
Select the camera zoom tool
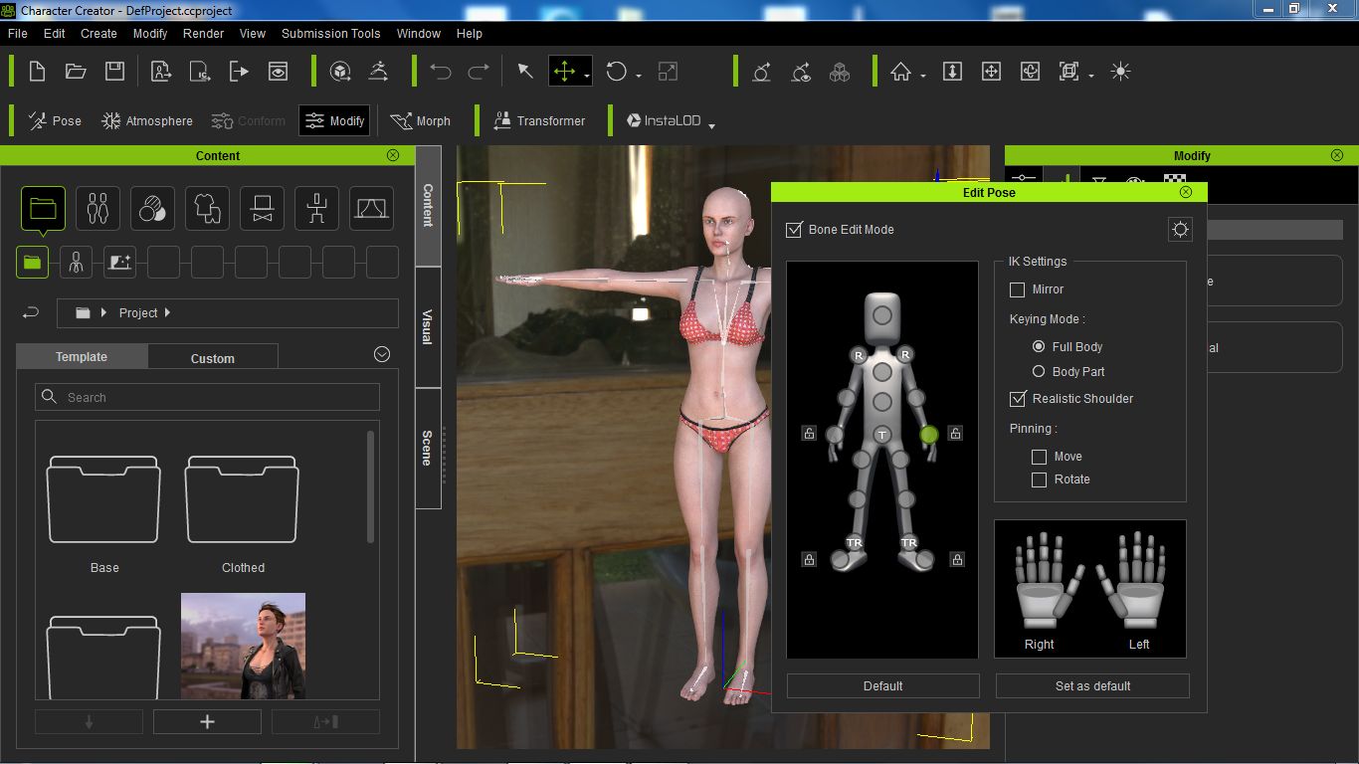coord(952,72)
